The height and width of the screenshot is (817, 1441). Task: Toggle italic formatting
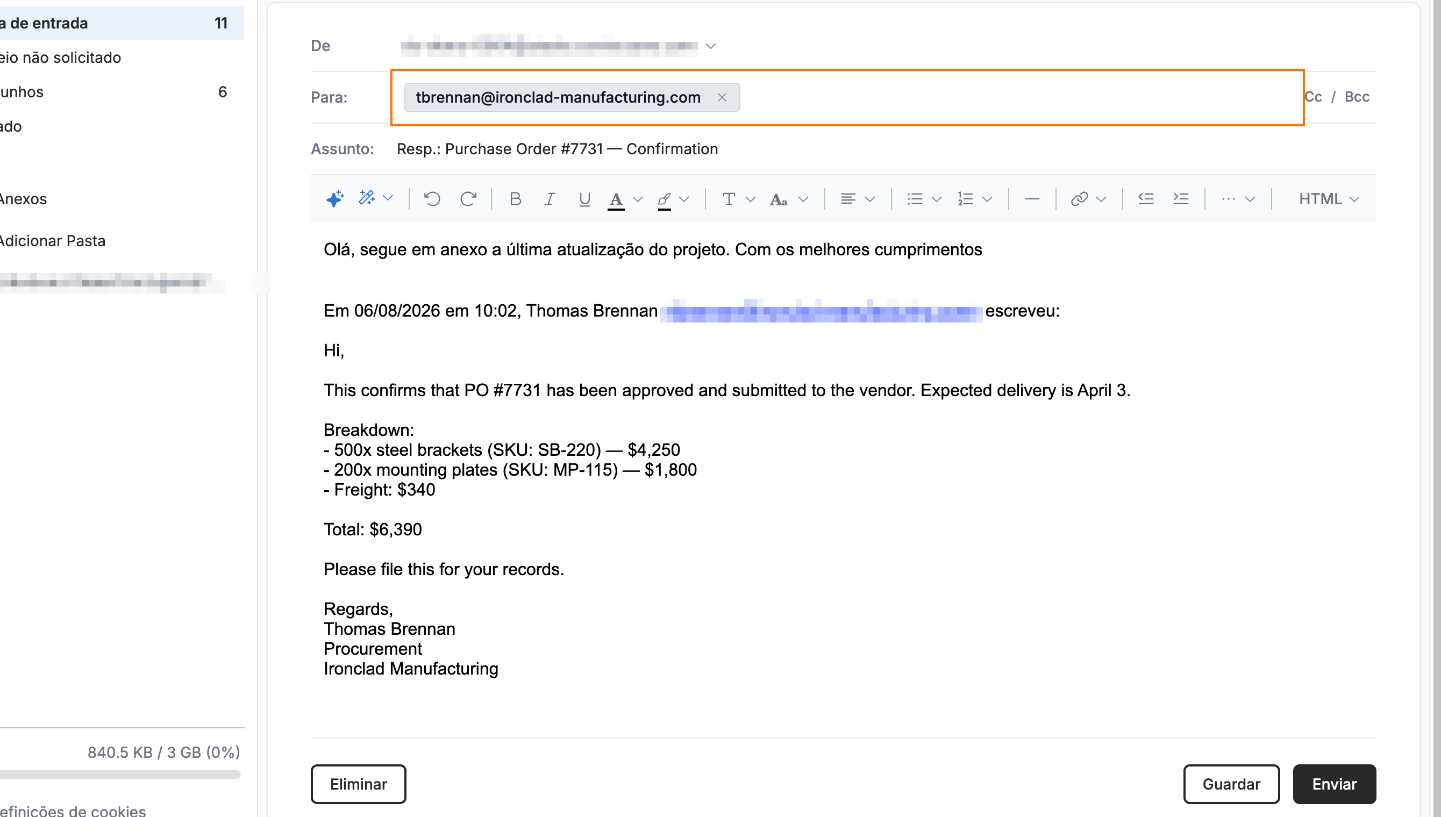coord(550,199)
